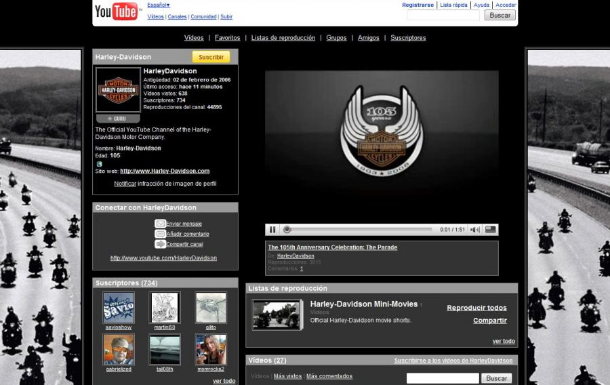Click Registrarse to sign up
Viewport: 610px width, 385px height.
(418, 5)
